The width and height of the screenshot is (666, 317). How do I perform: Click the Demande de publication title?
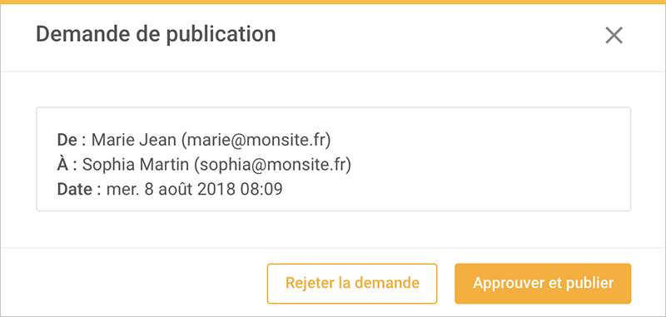[x=156, y=34]
